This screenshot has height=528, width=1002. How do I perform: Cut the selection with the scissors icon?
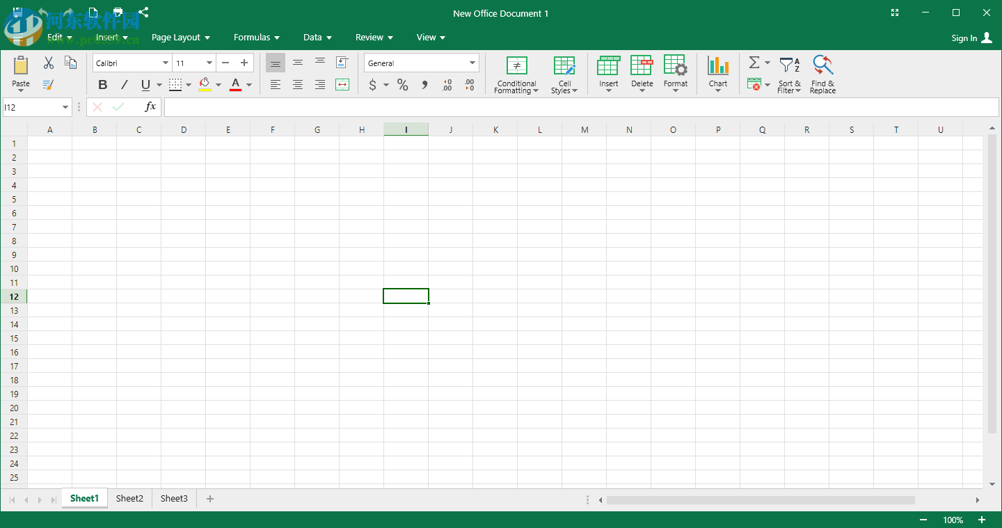[47, 62]
